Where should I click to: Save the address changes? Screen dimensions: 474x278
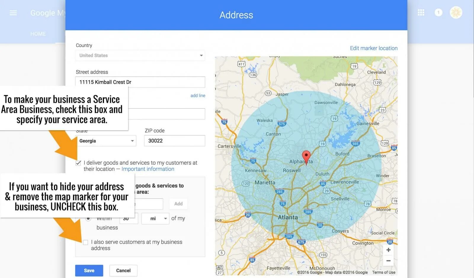[x=89, y=271]
